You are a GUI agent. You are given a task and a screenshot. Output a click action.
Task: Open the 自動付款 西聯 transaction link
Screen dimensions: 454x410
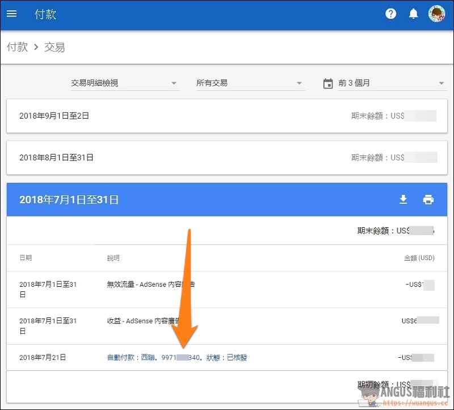coord(177,358)
